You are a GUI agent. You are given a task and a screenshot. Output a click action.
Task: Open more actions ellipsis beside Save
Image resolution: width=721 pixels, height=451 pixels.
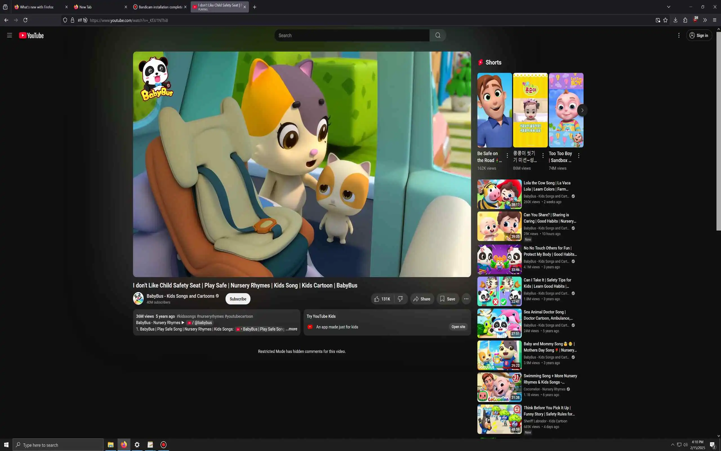[x=466, y=299]
